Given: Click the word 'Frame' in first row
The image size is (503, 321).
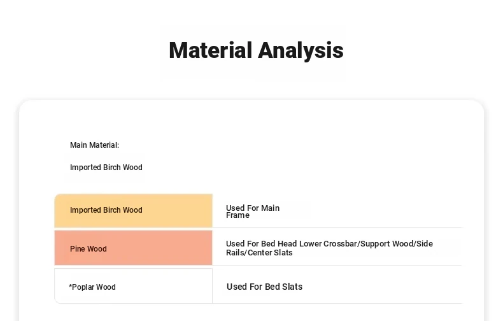Looking at the screenshot, I should click(237, 215).
